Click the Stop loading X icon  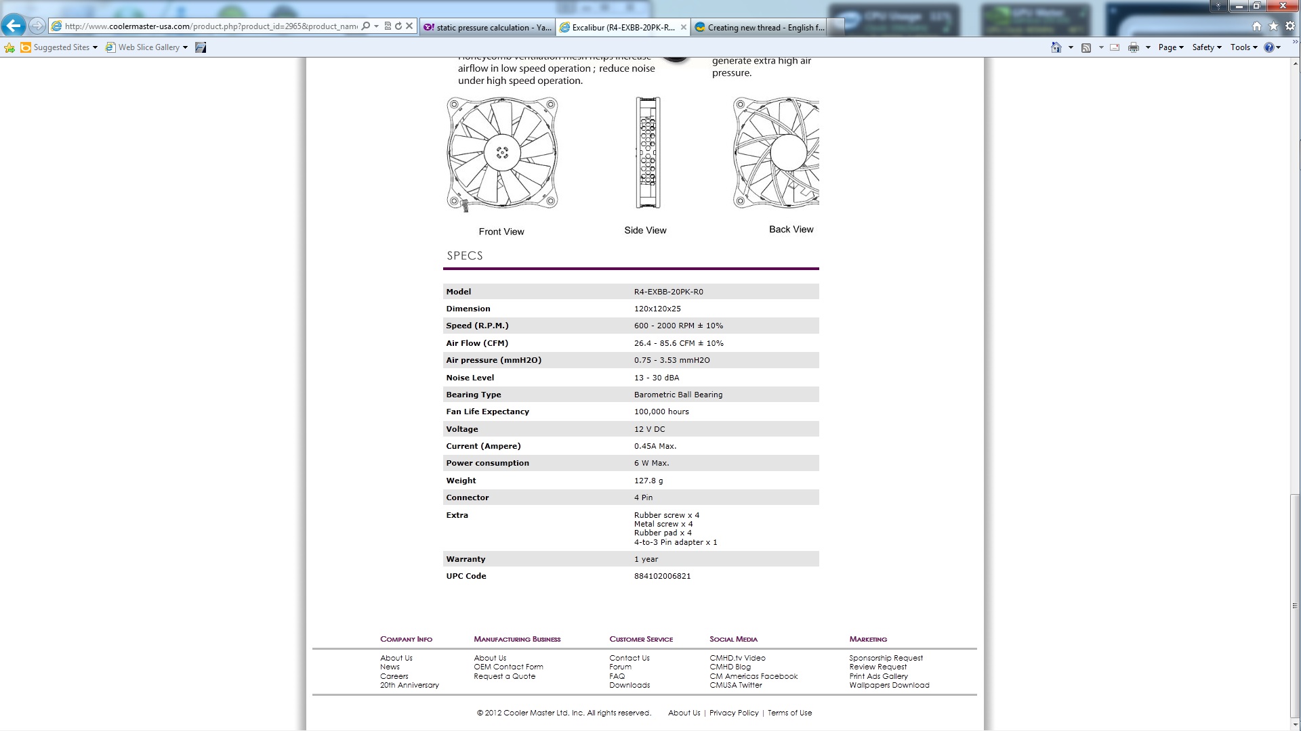pos(409,26)
